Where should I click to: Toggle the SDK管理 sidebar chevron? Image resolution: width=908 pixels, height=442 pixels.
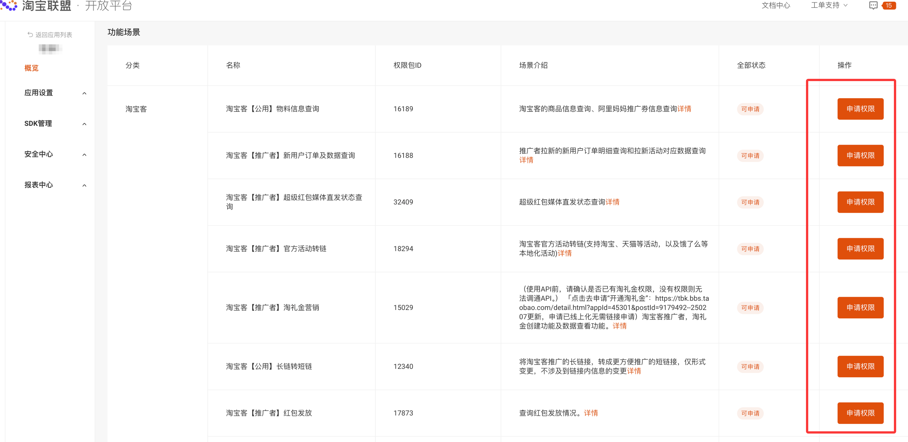pos(84,124)
